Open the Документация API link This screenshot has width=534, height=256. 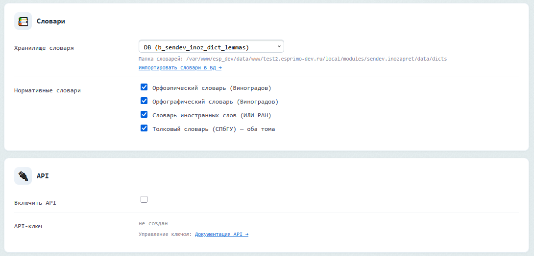pos(221,235)
